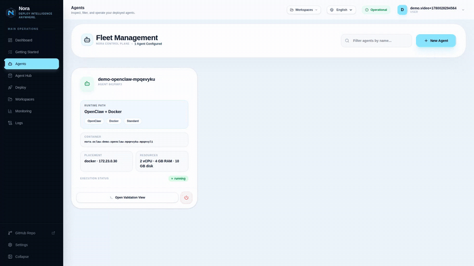Image resolution: width=474 pixels, height=266 pixels.
Task: Click the Docker tag chip
Action: (114, 121)
